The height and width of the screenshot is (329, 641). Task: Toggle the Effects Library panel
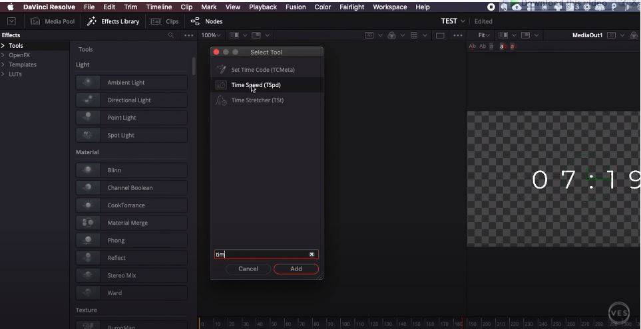tap(113, 21)
